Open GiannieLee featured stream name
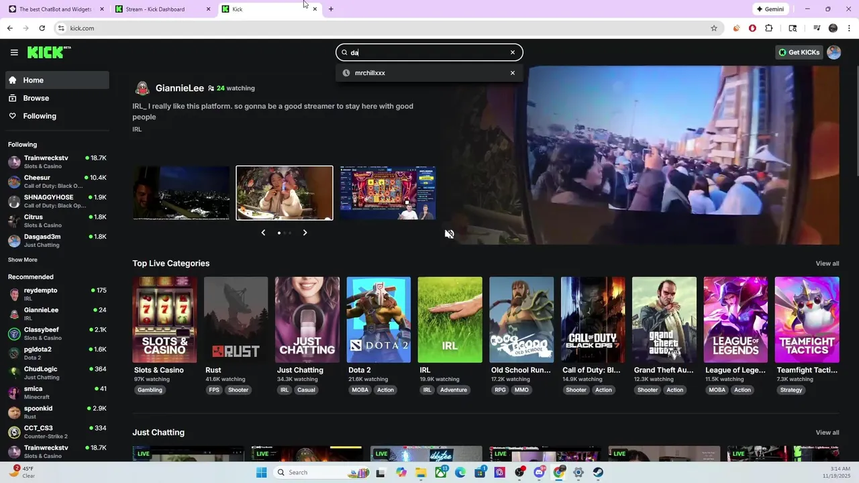The image size is (859, 483). click(x=179, y=88)
